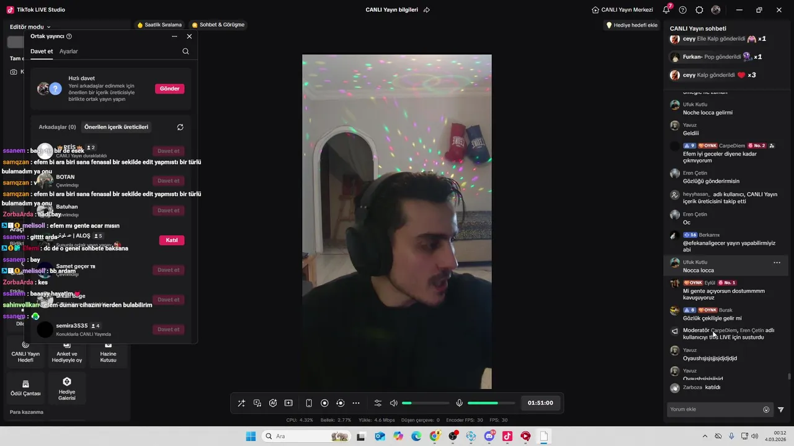Open the three-dot more options in toolbar
The width and height of the screenshot is (794, 446).
356,403
